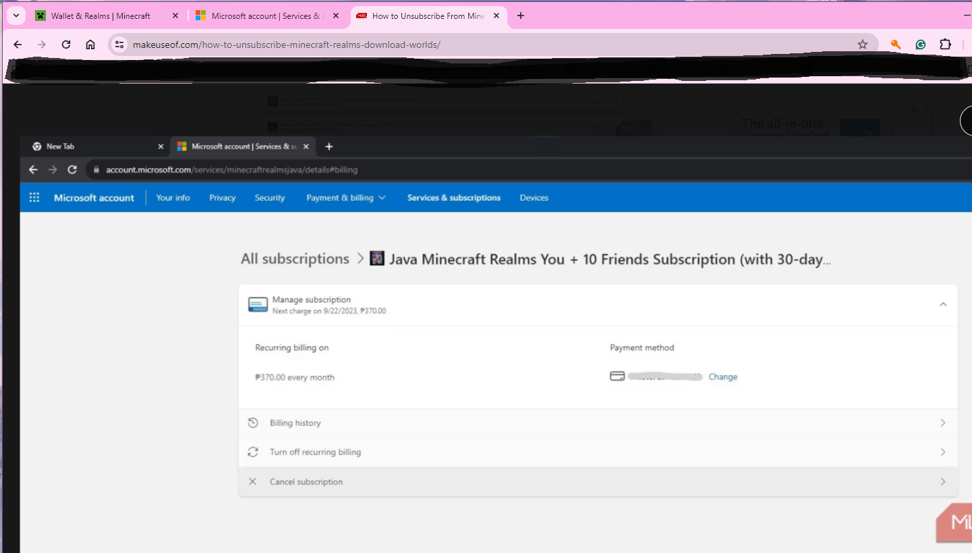The width and height of the screenshot is (972, 553).
Task: Open the Extensions puzzle-piece menu
Action: 946,45
